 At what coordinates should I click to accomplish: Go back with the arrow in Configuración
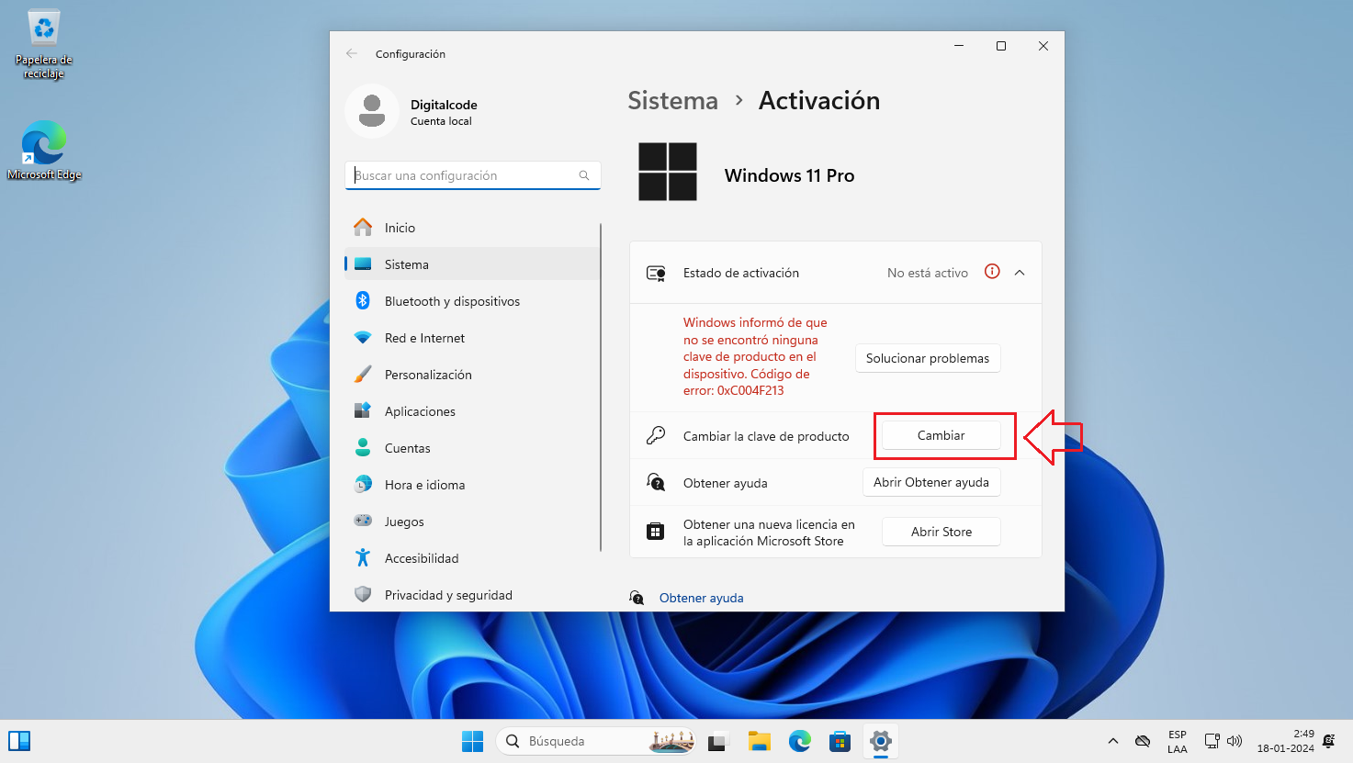(352, 54)
